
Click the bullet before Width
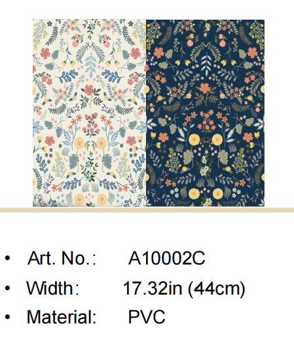coord(8,288)
